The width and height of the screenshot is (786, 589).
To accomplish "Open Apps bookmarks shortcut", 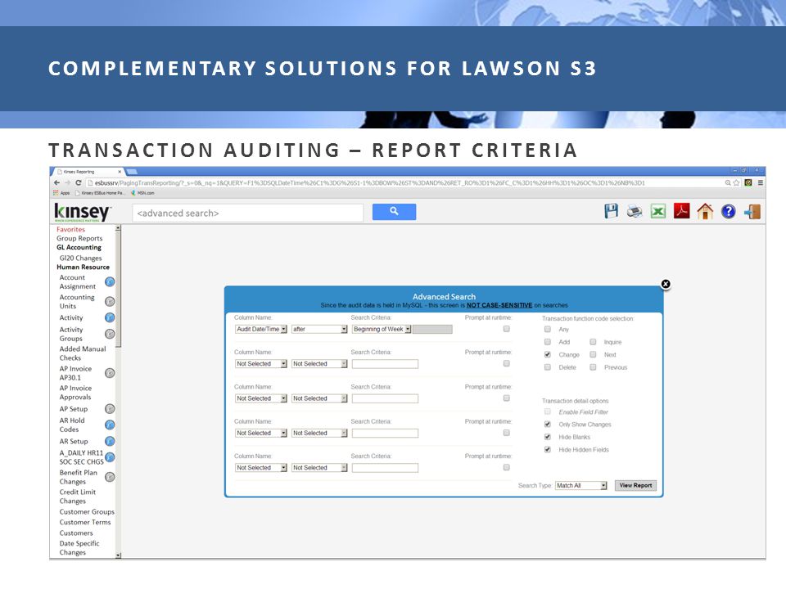I will pos(61,193).
